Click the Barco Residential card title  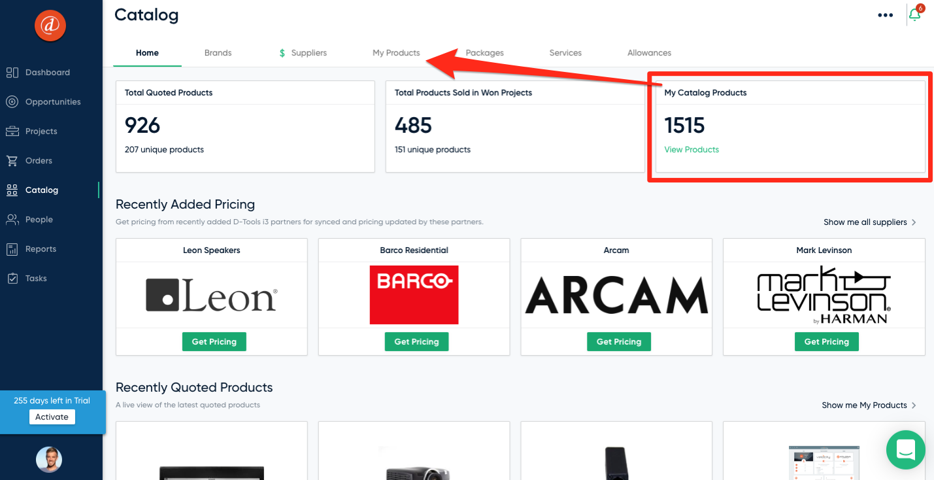(x=414, y=250)
